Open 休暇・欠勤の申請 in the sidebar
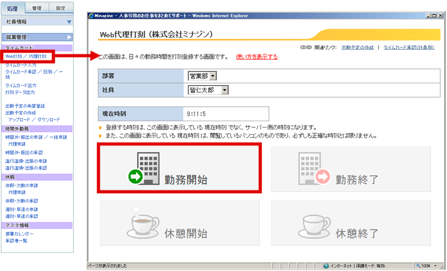The height and width of the screenshot is (271, 447). (22, 186)
